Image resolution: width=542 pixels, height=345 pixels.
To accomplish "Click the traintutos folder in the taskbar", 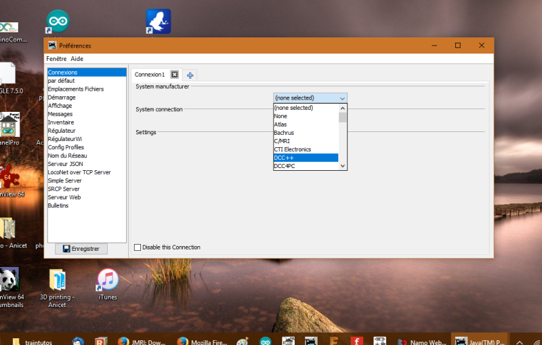I will [x=34, y=342].
